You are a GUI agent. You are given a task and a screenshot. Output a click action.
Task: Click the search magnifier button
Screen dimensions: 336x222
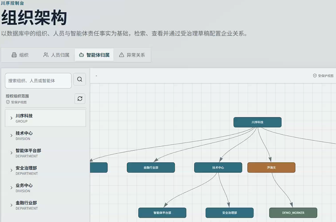[80, 79]
